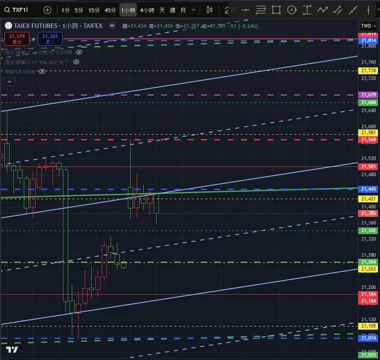Click the red 21,568 price label
380x360 pixels.
point(368,139)
